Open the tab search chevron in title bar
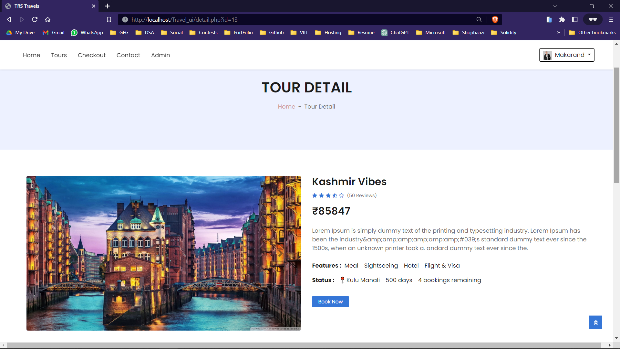The height and width of the screenshot is (349, 620). coord(555,6)
